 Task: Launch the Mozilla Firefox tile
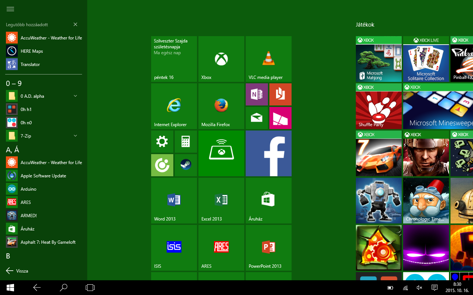tap(221, 106)
